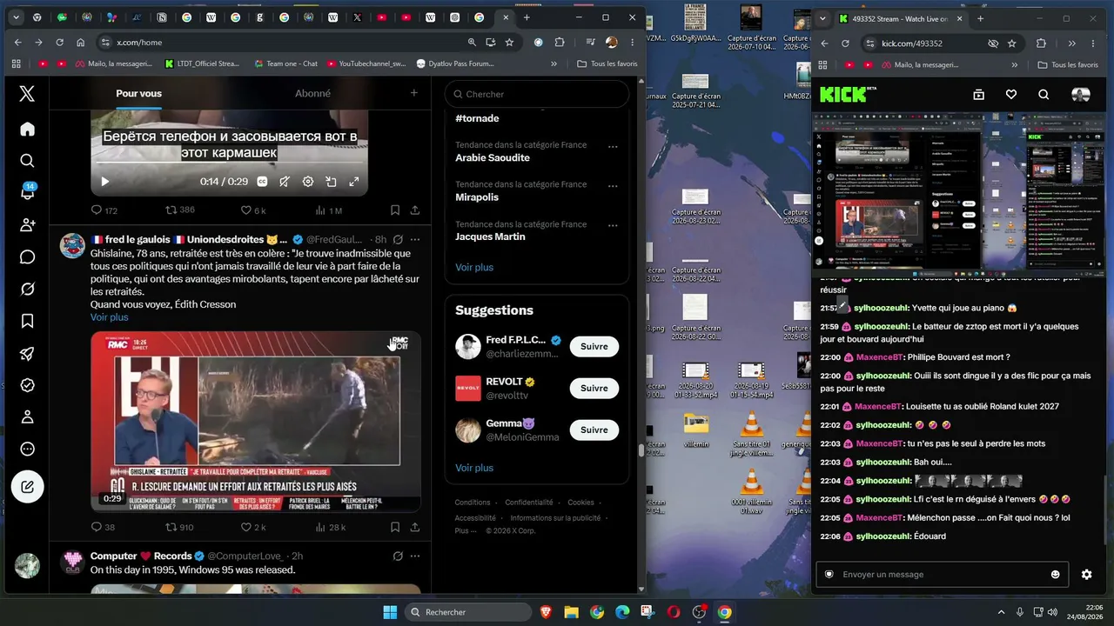The width and height of the screenshot is (1114, 626).
Task: Open the tab search dropdown in X window
Action: click(x=15, y=17)
